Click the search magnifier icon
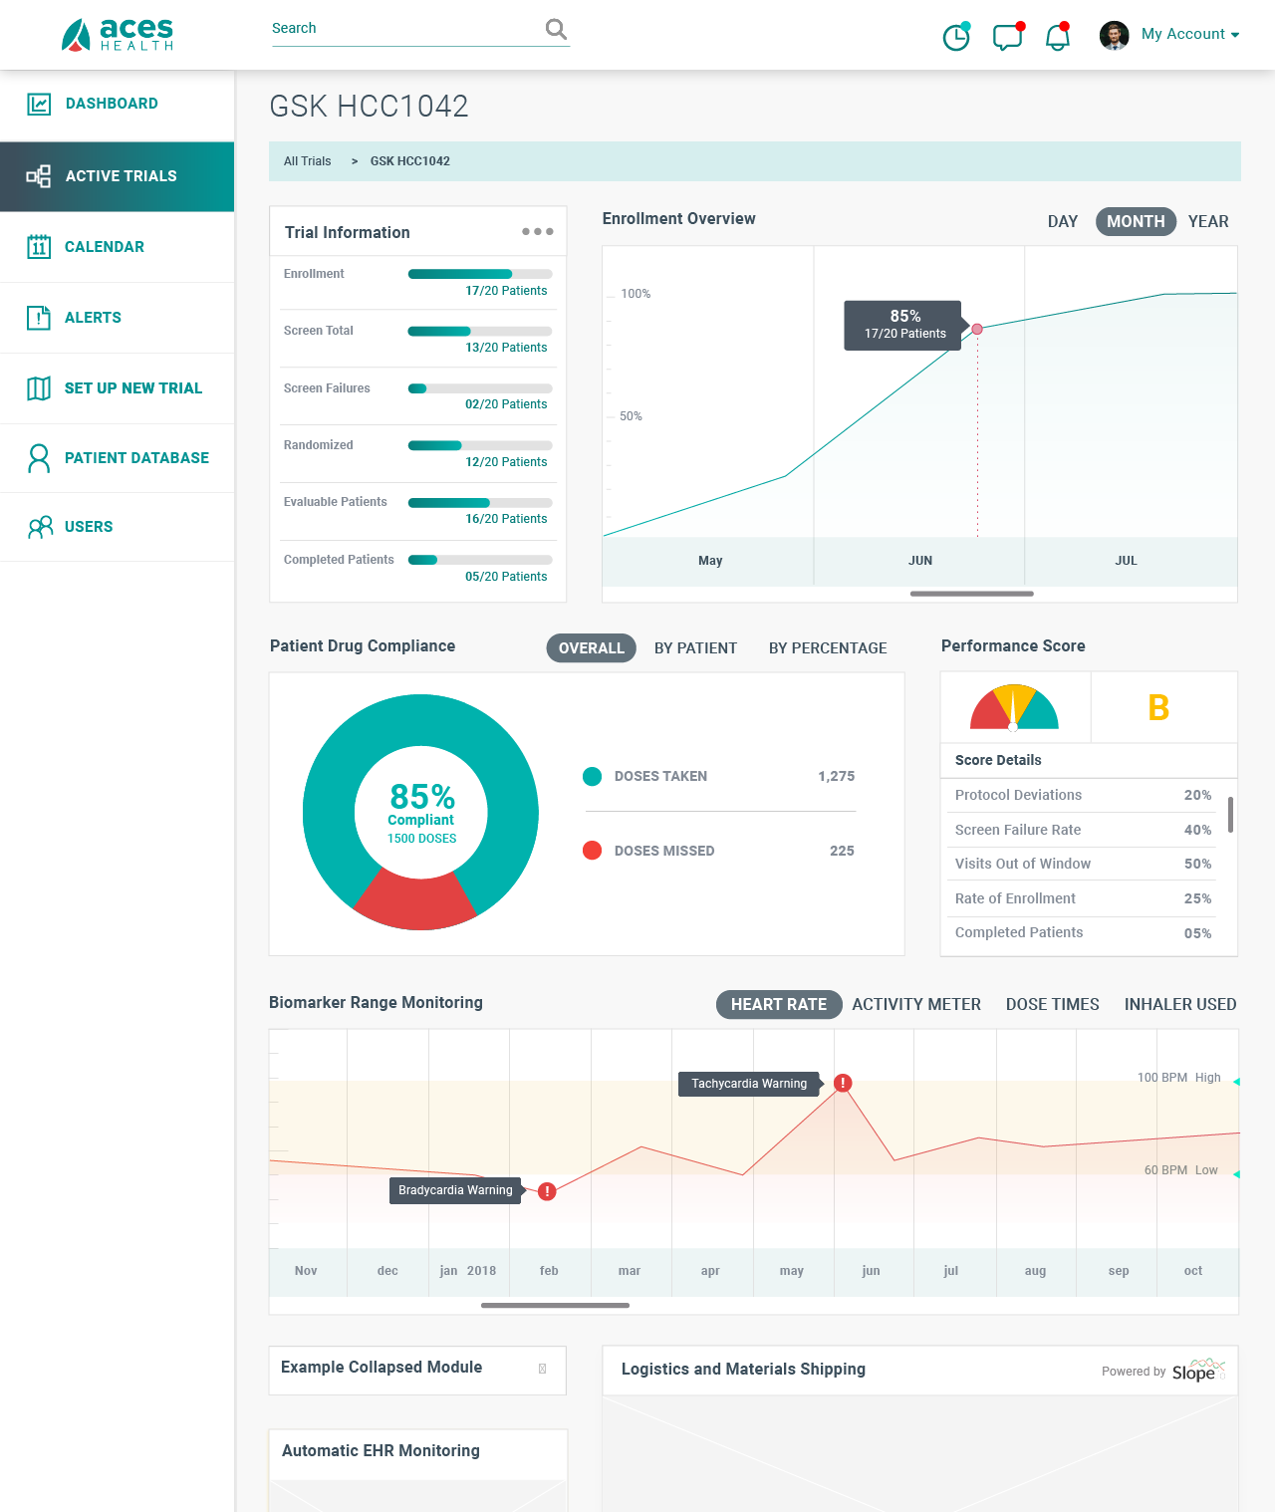Image resolution: width=1275 pixels, height=1512 pixels. [x=556, y=30]
